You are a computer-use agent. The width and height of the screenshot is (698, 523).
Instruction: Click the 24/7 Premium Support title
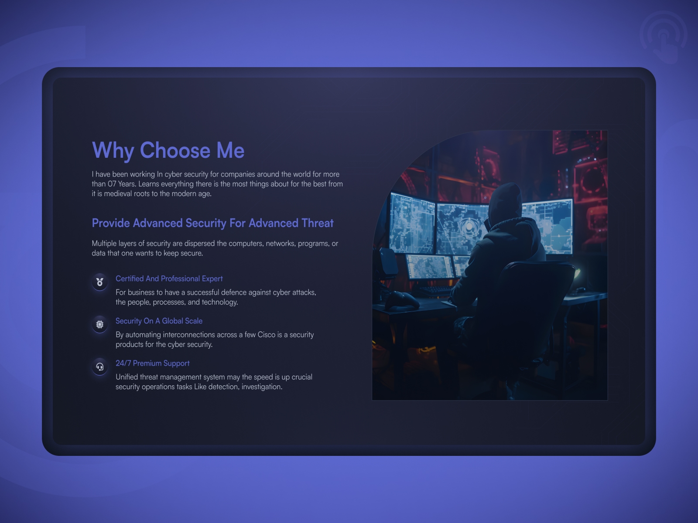point(152,363)
